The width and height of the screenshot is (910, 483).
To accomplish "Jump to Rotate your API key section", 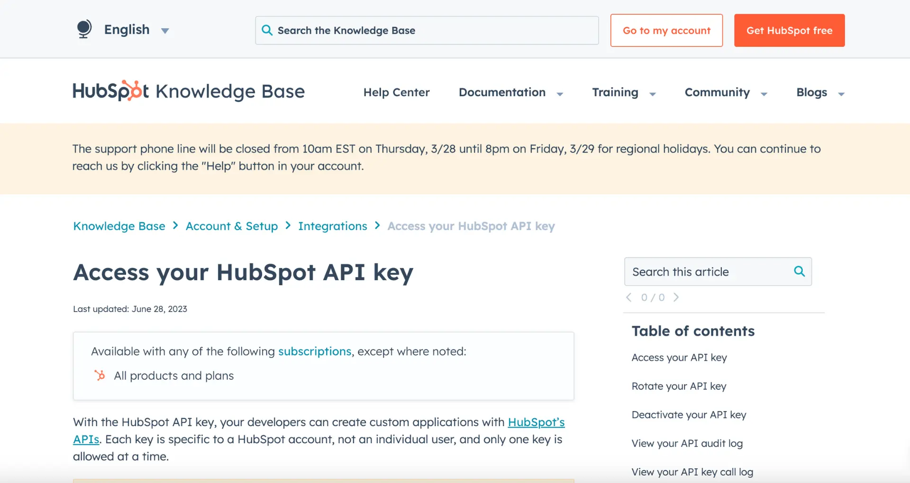I will [679, 386].
